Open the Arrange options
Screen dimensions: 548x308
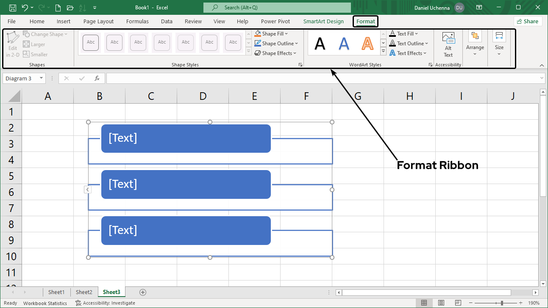point(475,44)
